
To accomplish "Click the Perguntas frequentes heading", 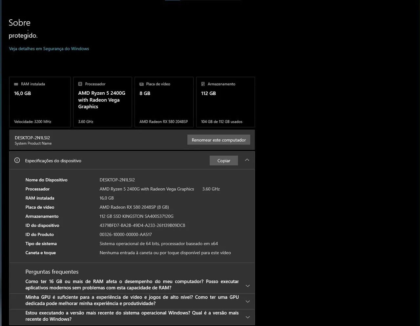I will (x=52, y=272).
